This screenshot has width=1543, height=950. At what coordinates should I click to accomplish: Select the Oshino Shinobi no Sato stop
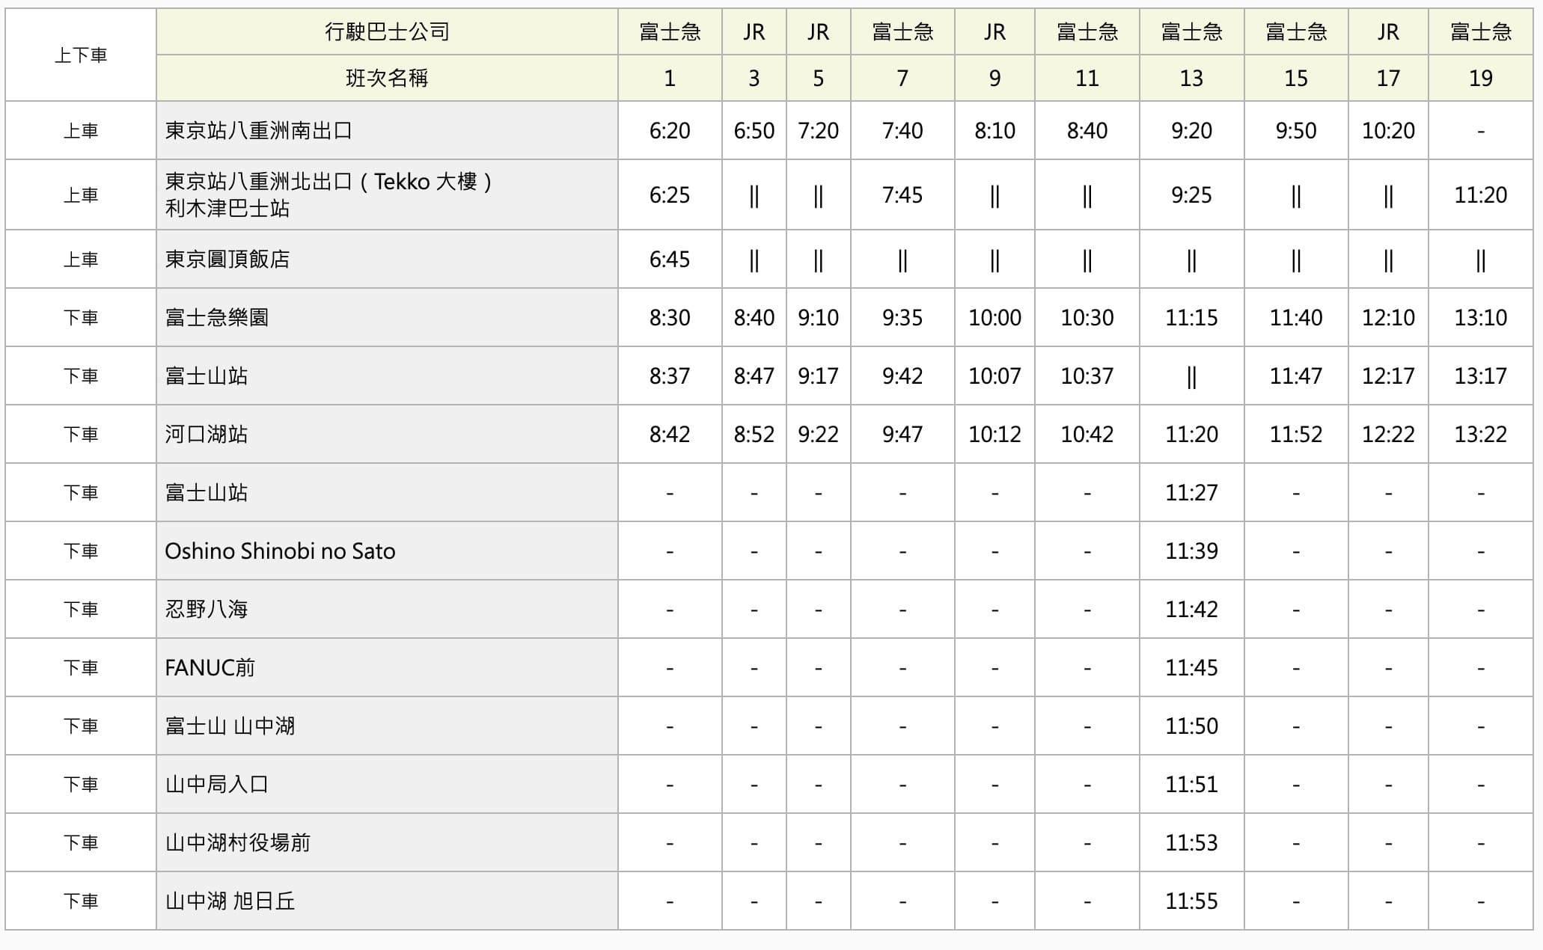(280, 551)
